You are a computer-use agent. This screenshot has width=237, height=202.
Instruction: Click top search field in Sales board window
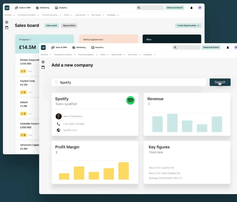150,8
